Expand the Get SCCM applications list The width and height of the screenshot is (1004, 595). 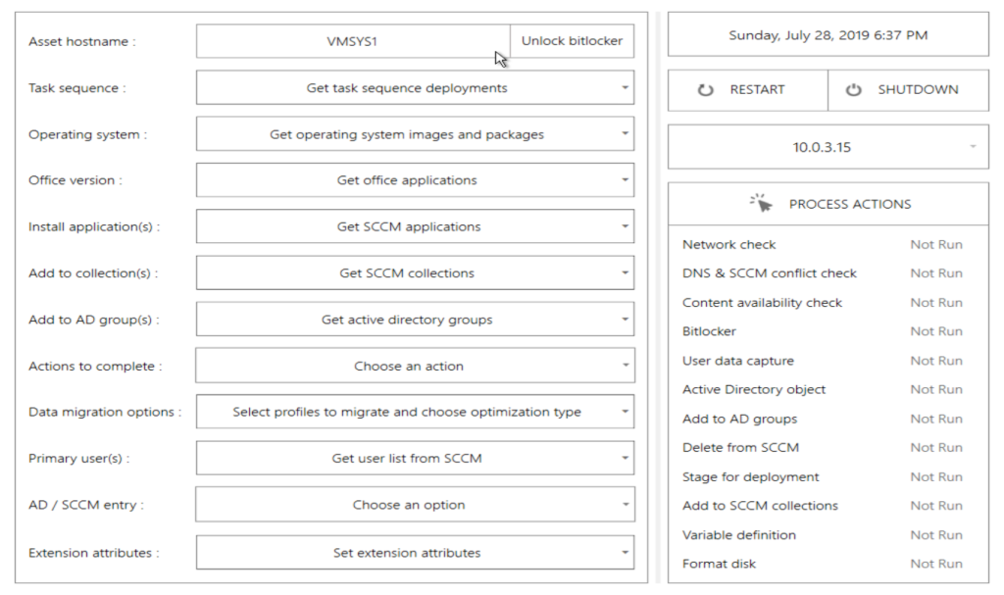tap(415, 226)
